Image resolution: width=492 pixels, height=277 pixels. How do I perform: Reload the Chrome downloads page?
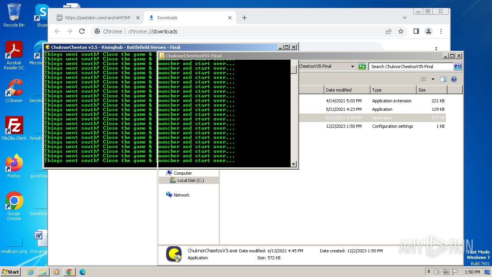click(x=82, y=32)
